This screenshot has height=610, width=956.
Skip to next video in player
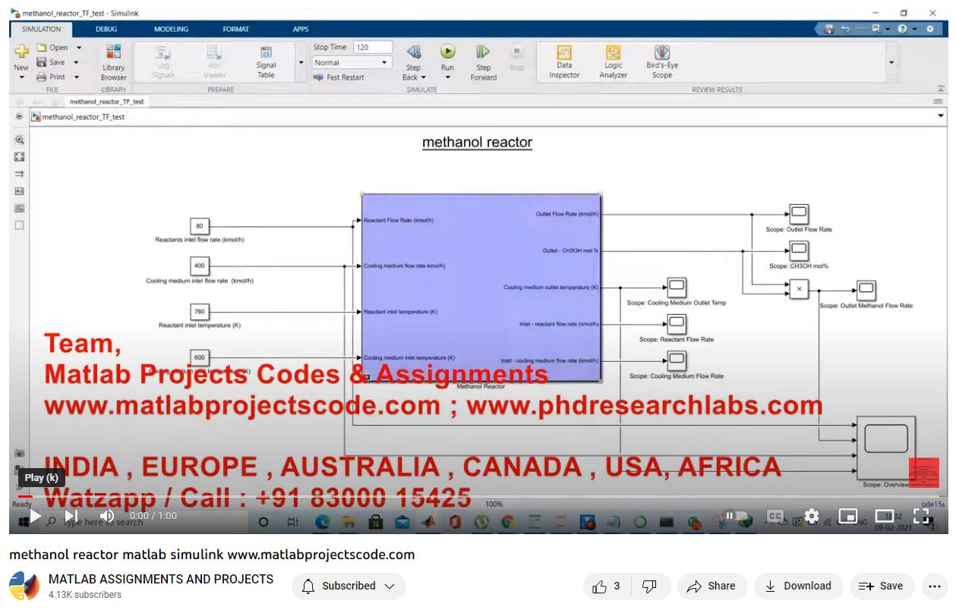click(71, 517)
